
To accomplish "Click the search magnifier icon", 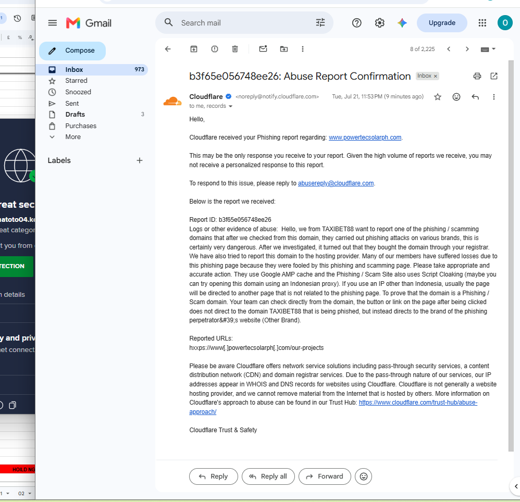I will click(168, 22).
